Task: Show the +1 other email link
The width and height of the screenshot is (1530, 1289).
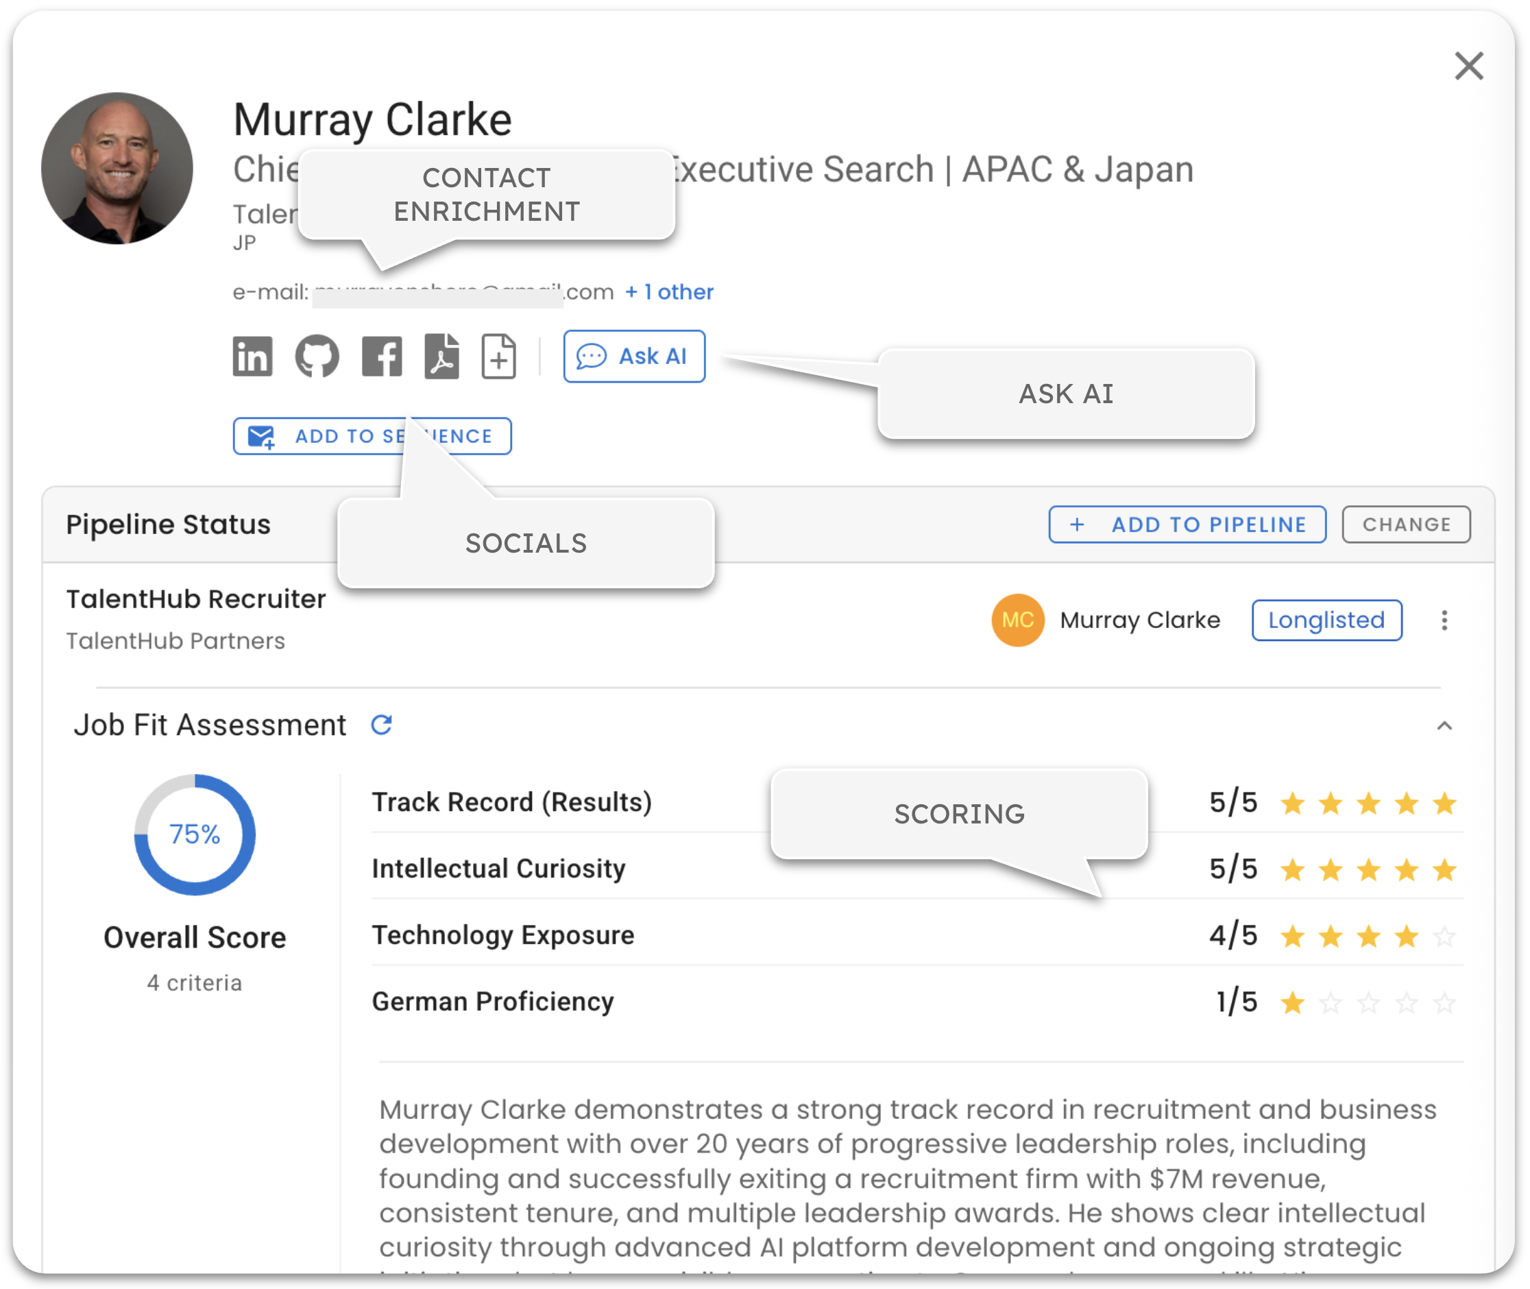Action: pyautogui.click(x=669, y=292)
